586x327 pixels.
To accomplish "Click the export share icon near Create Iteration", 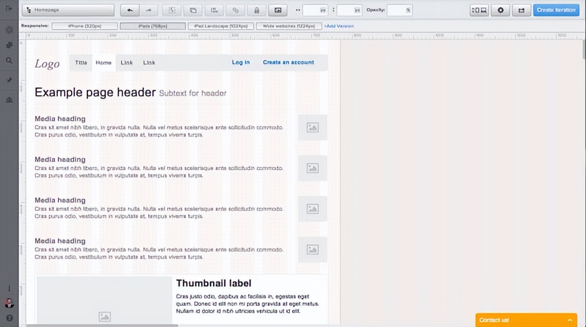I will pyautogui.click(x=521, y=10).
